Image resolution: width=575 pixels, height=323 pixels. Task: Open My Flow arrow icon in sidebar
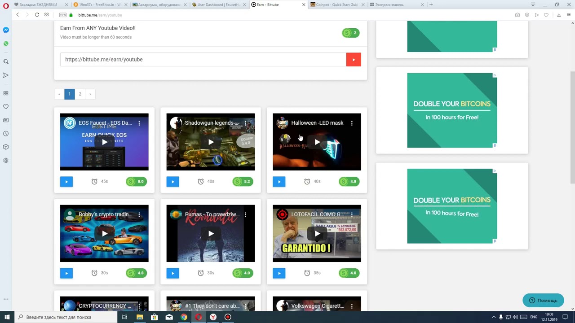(x=6, y=75)
